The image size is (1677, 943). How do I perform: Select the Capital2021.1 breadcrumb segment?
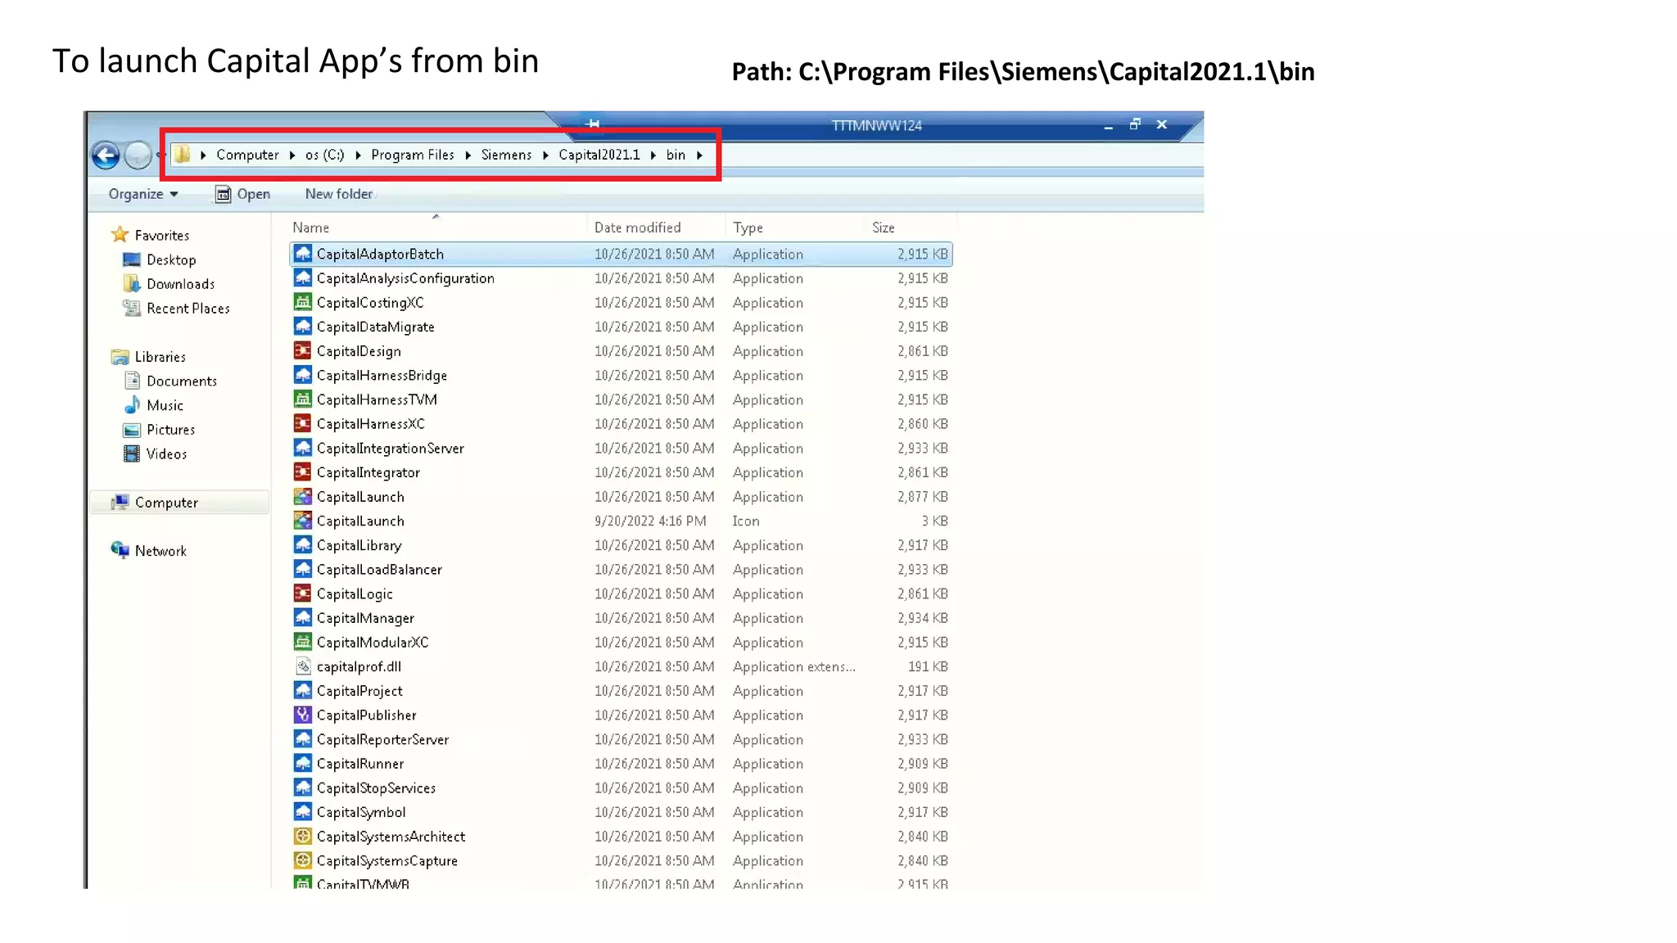click(599, 155)
